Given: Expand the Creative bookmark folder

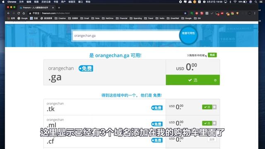Looking at the screenshot, I should (x=60, y=18).
